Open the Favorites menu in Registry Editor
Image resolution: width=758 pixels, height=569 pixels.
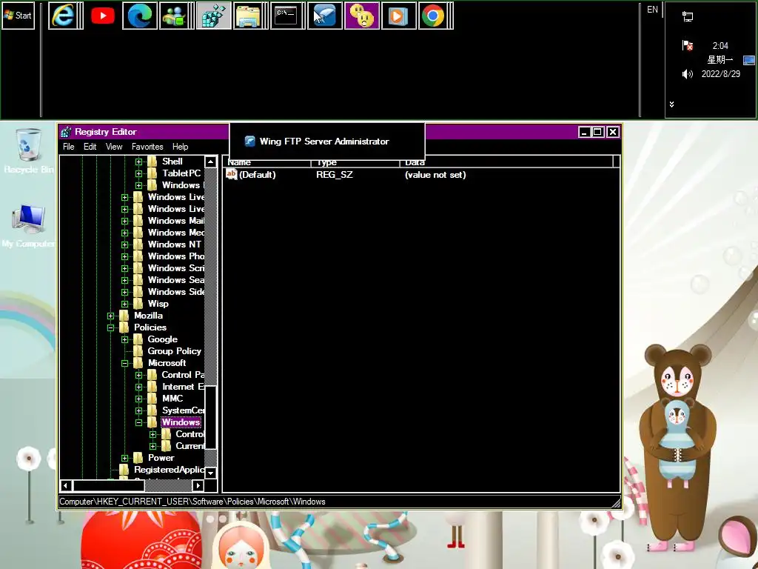click(x=147, y=147)
